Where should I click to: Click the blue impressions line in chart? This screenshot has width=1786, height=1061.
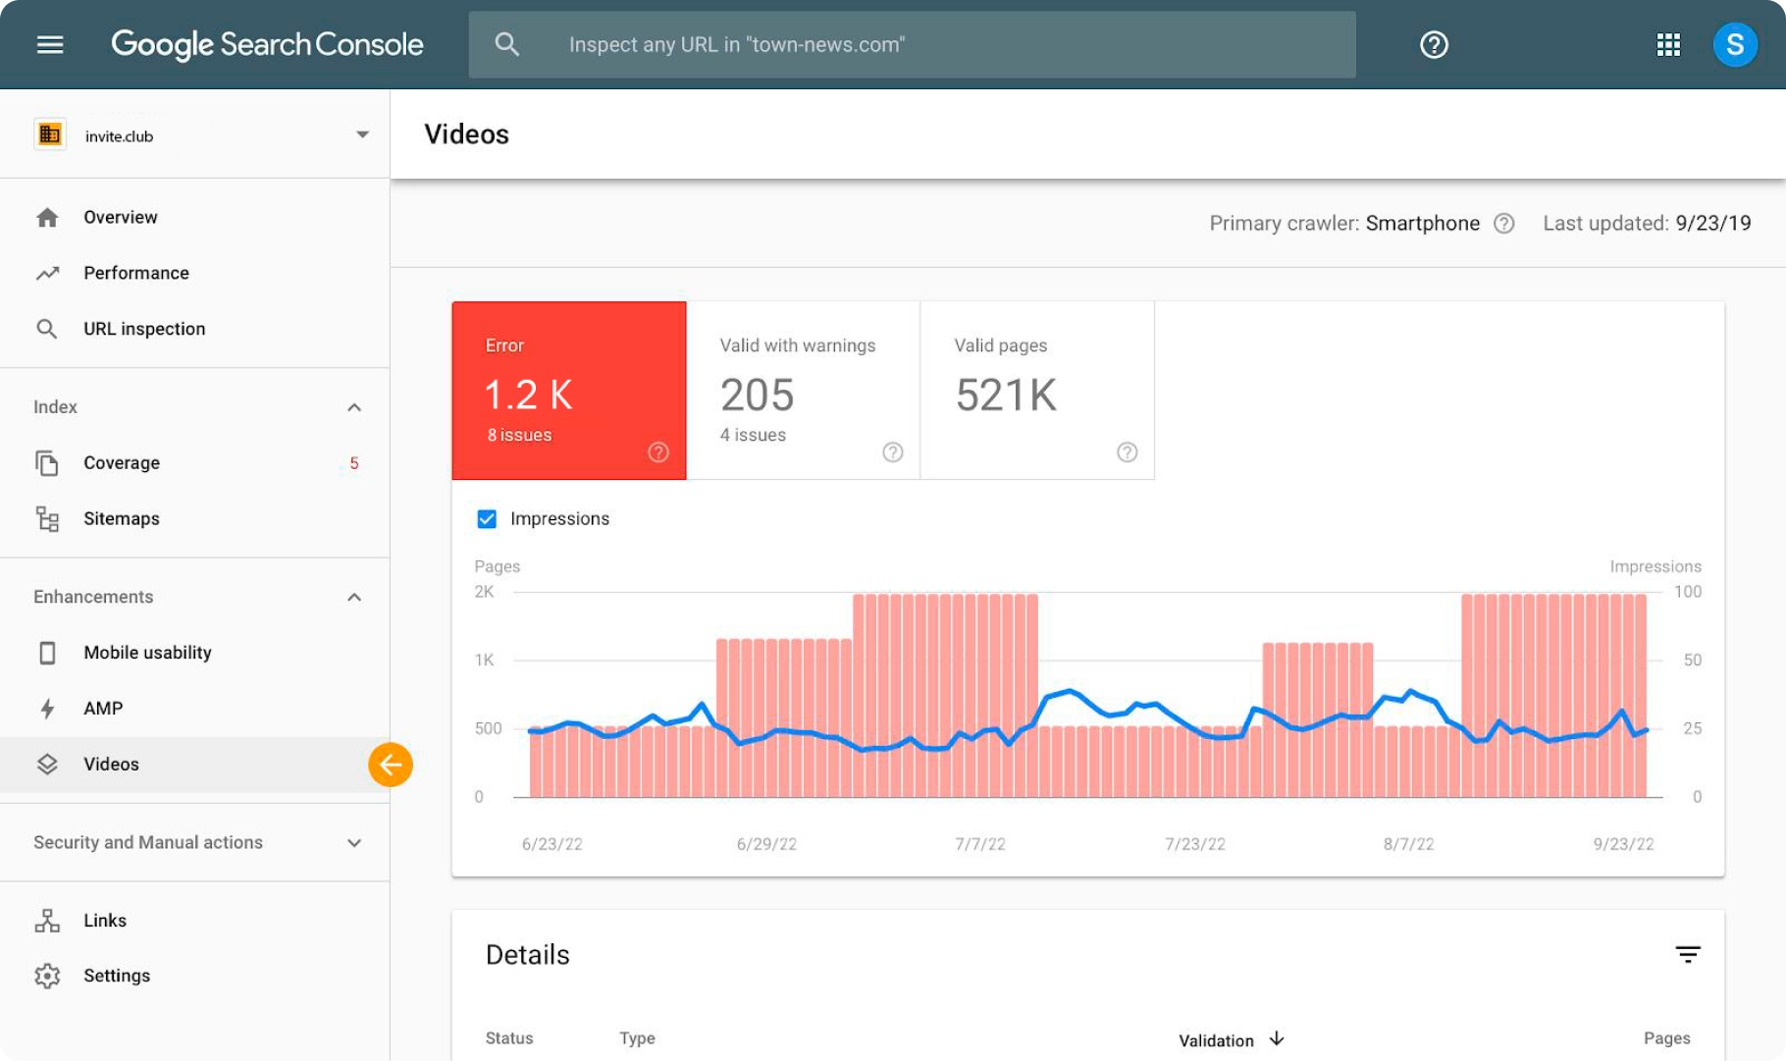pyautogui.click(x=1070, y=692)
